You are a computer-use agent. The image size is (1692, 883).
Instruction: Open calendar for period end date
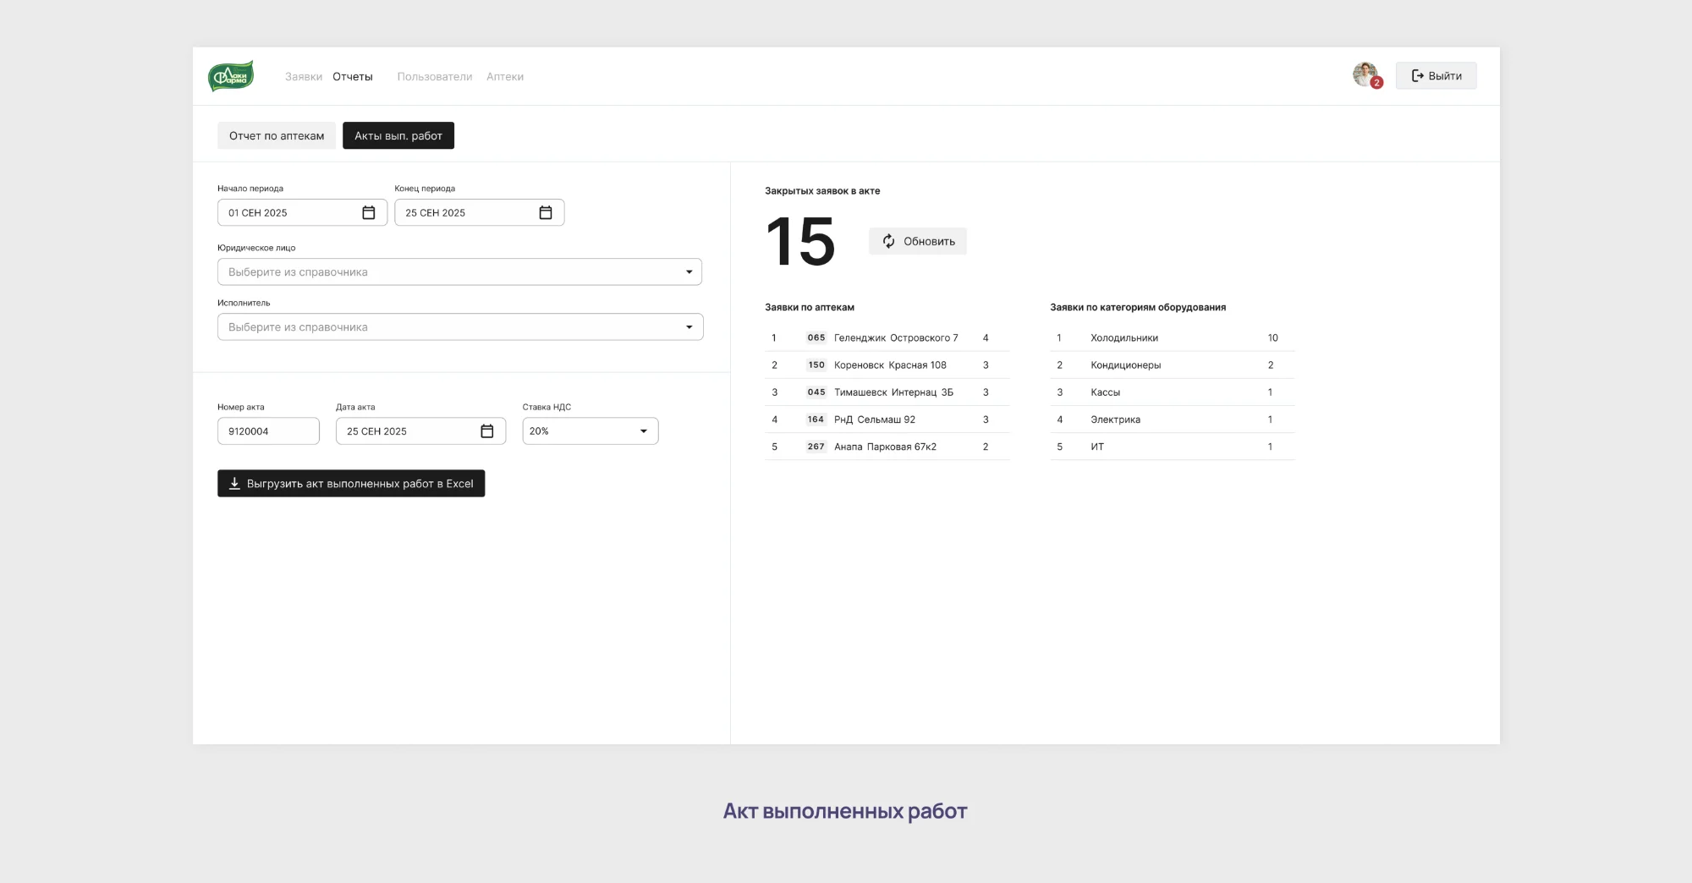546,213
